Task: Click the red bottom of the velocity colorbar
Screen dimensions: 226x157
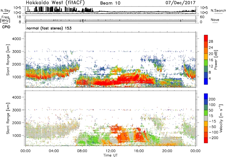Action: point(206,140)
